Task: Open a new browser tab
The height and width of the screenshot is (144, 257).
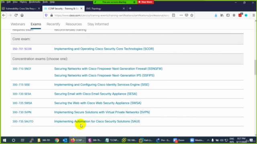Action: pos(130,8)
